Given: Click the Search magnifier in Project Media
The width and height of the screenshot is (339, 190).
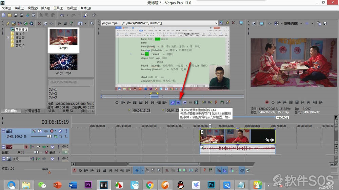Looking at the screenshot, I should tap(92, 23).
